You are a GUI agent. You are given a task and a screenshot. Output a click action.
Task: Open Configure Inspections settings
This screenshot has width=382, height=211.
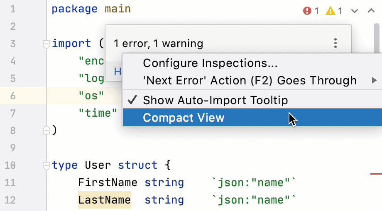(x=210, y=63)
